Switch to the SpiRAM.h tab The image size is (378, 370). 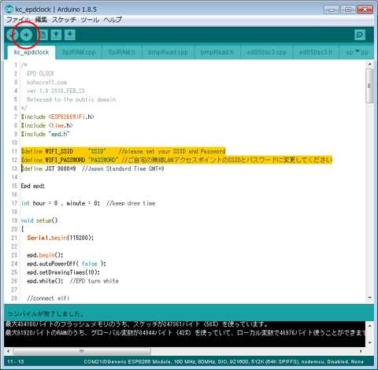122,52
